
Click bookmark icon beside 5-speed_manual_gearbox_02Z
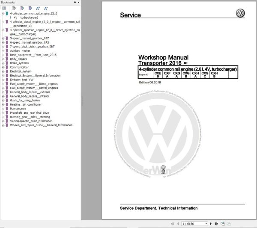pyautogui.click(x=7, y=38)
